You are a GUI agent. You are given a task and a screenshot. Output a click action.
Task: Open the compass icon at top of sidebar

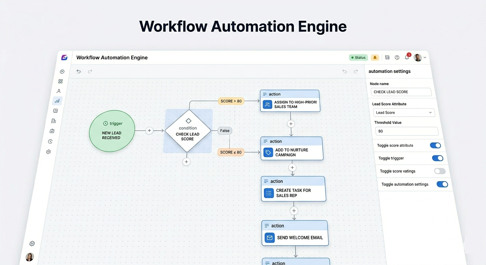point(62,71)
